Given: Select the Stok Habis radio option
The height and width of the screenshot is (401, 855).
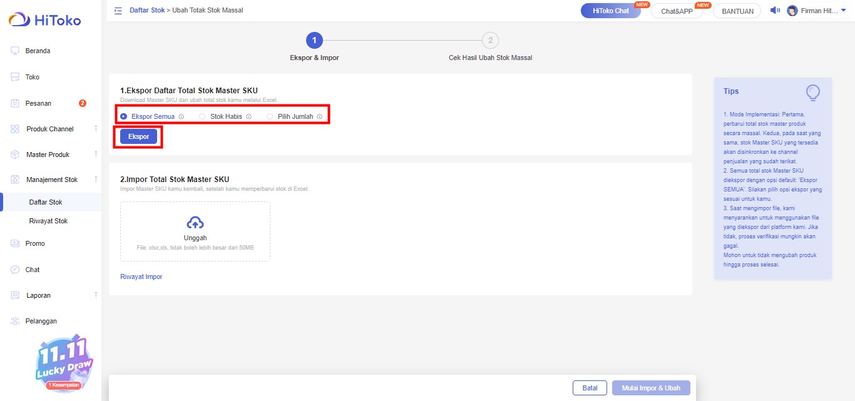Looking at the screenshot, I should [x=202, y=116].
